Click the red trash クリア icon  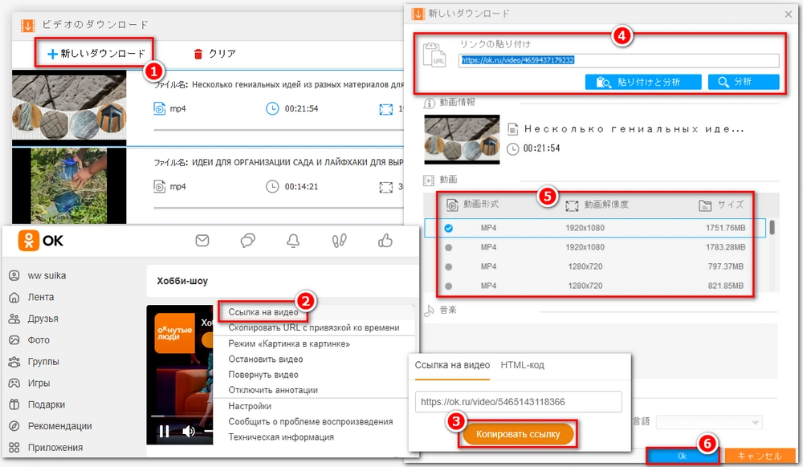click(x=198, y=54)
